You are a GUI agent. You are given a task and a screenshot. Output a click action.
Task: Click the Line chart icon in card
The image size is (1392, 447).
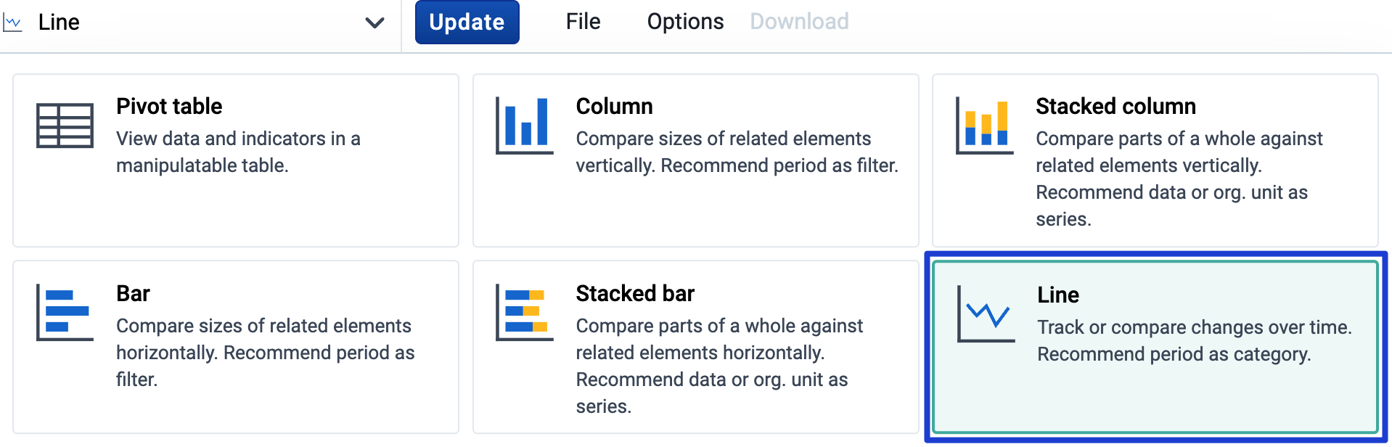pyautogui.click(x=986, y=313)
